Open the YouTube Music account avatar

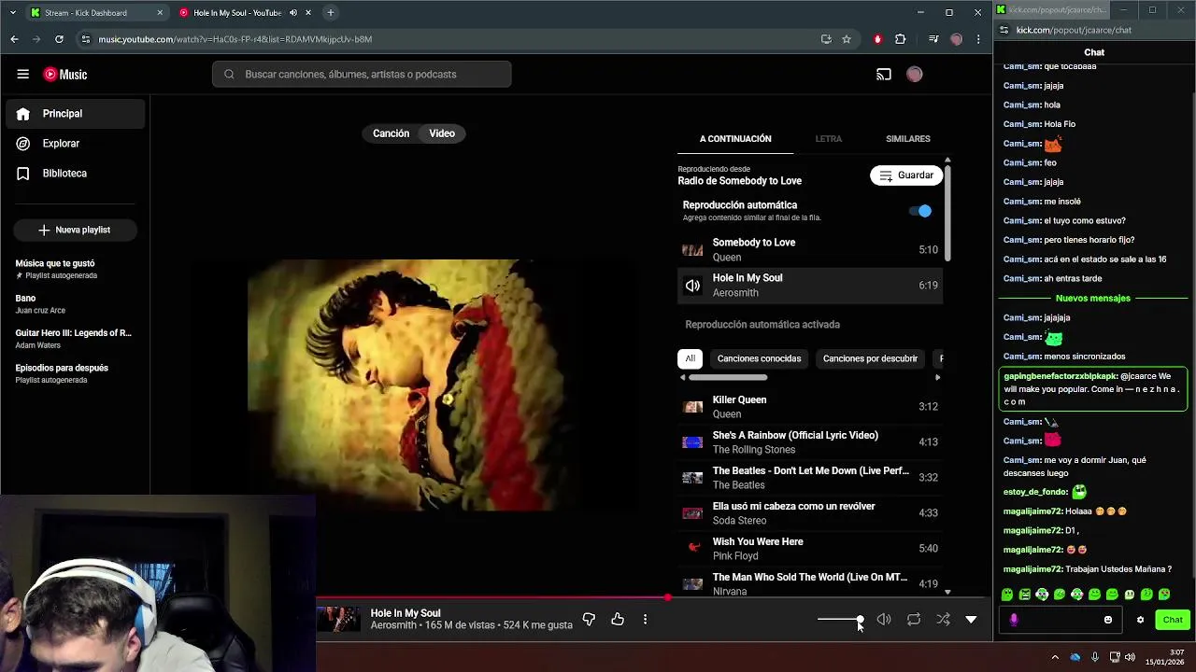[x=914, y=75]
